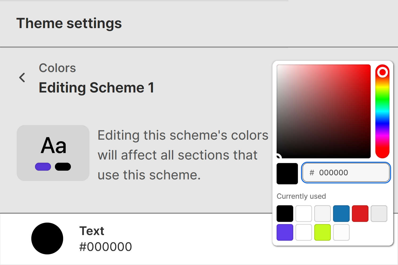Select the blue swatch under Currently used
Image resolution: width=398 pixels, height=265 pixels.
[x=341, y=213]
